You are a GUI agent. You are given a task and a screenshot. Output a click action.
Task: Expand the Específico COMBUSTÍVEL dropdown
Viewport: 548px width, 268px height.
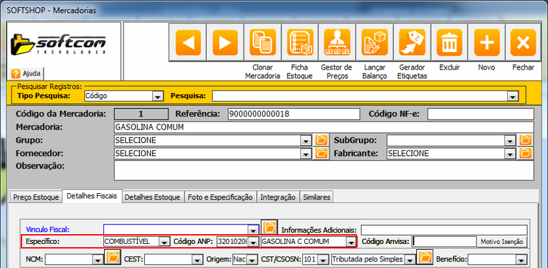pyautogui.click(x=165, y=242)
